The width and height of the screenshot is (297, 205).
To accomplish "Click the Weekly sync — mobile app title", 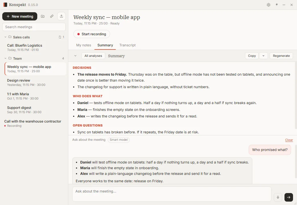I will (107, 17).
